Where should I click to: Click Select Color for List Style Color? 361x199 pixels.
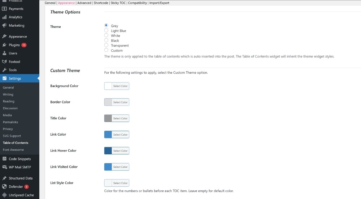(121, 183)
